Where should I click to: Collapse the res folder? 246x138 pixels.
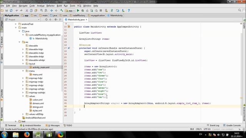(20, 42)
